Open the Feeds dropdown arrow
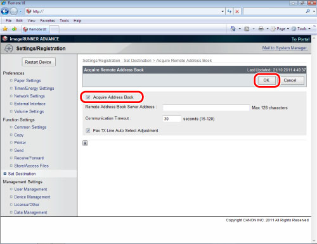Image resolution: width=317 pixels, height=244 pixels. [254, 28]
